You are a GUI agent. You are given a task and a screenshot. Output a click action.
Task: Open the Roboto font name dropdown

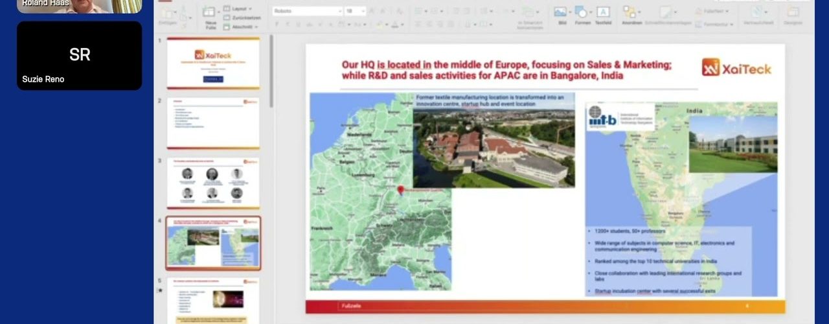point(304,11)
